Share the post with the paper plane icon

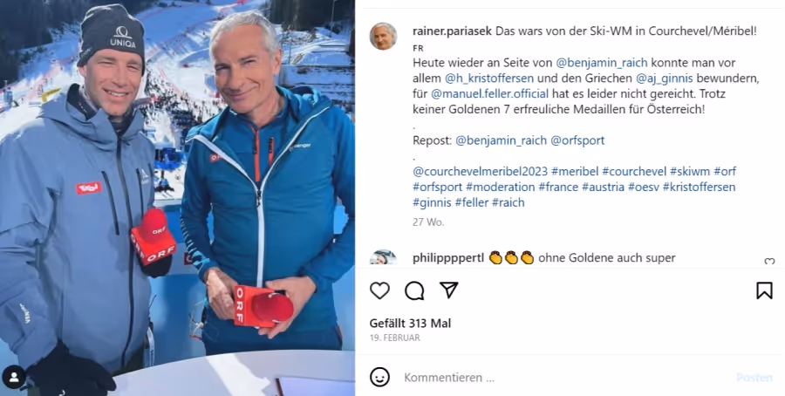[x=449, y=290]
